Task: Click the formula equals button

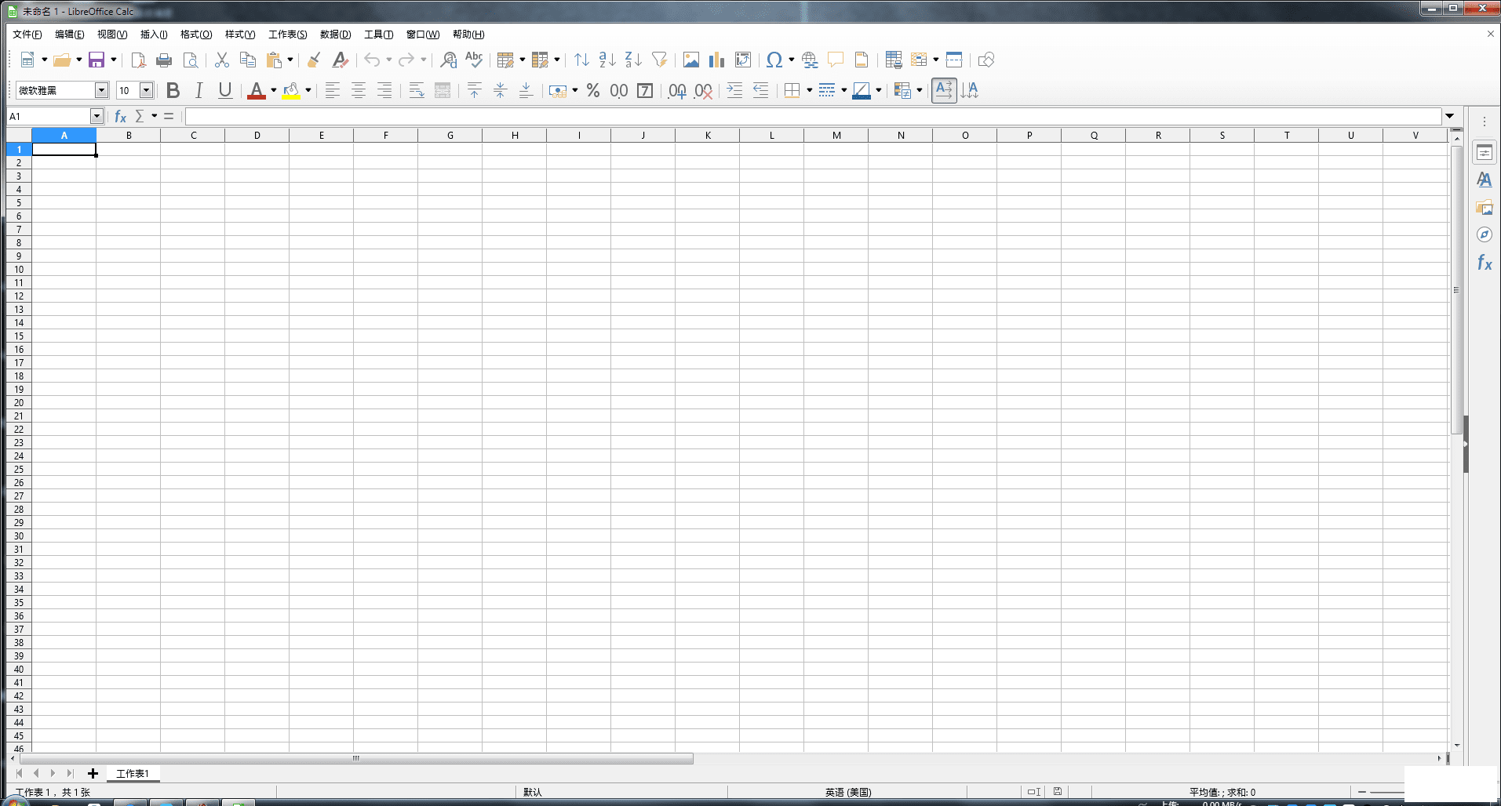Action: 169,116
